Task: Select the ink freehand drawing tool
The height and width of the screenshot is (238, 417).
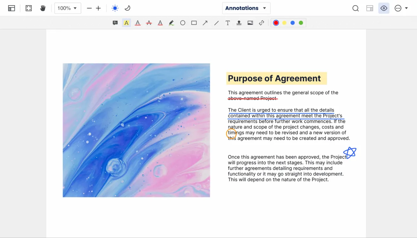Action: click(x=171, y=23)
